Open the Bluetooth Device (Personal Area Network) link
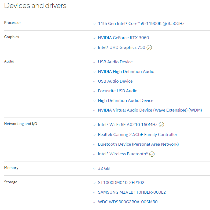The width and height of the screenshot is (210, 210). point(138,144)
